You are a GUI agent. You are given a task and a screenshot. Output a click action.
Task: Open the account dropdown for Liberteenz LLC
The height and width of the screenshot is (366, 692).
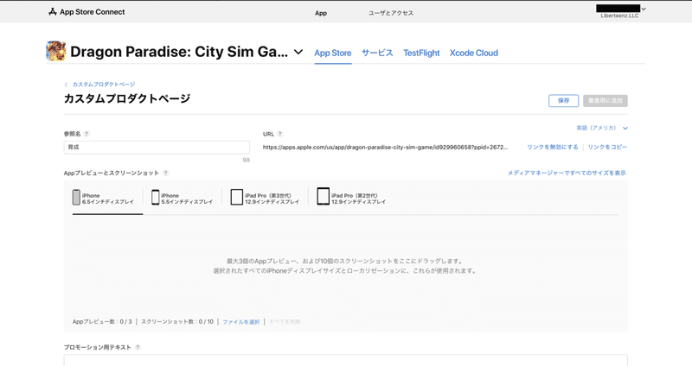(x=620, y=10)
